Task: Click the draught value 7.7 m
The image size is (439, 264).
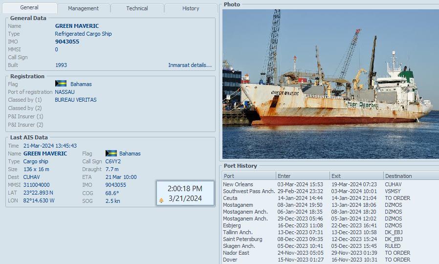Action: (x=112, y=169)
